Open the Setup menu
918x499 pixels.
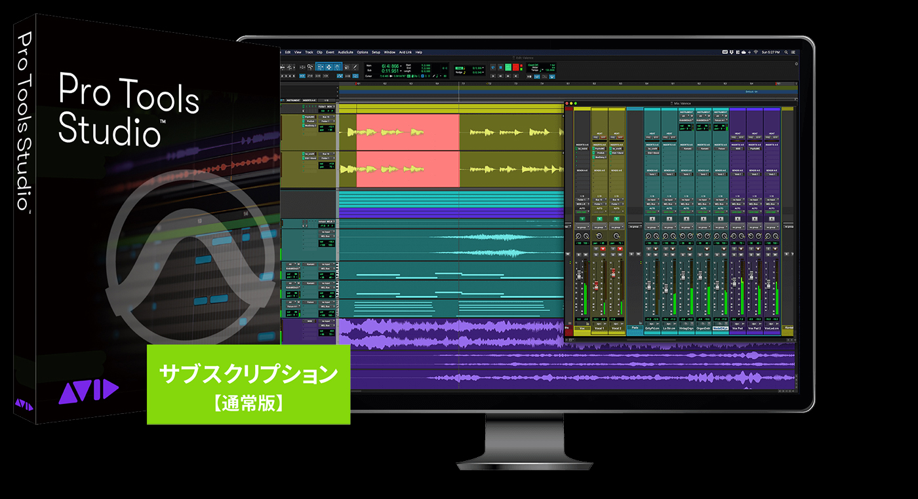[x=376, y=52]
